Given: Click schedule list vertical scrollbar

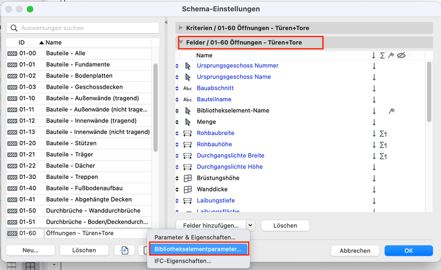Looking at the screenshot, I should [x=156, y=108].
